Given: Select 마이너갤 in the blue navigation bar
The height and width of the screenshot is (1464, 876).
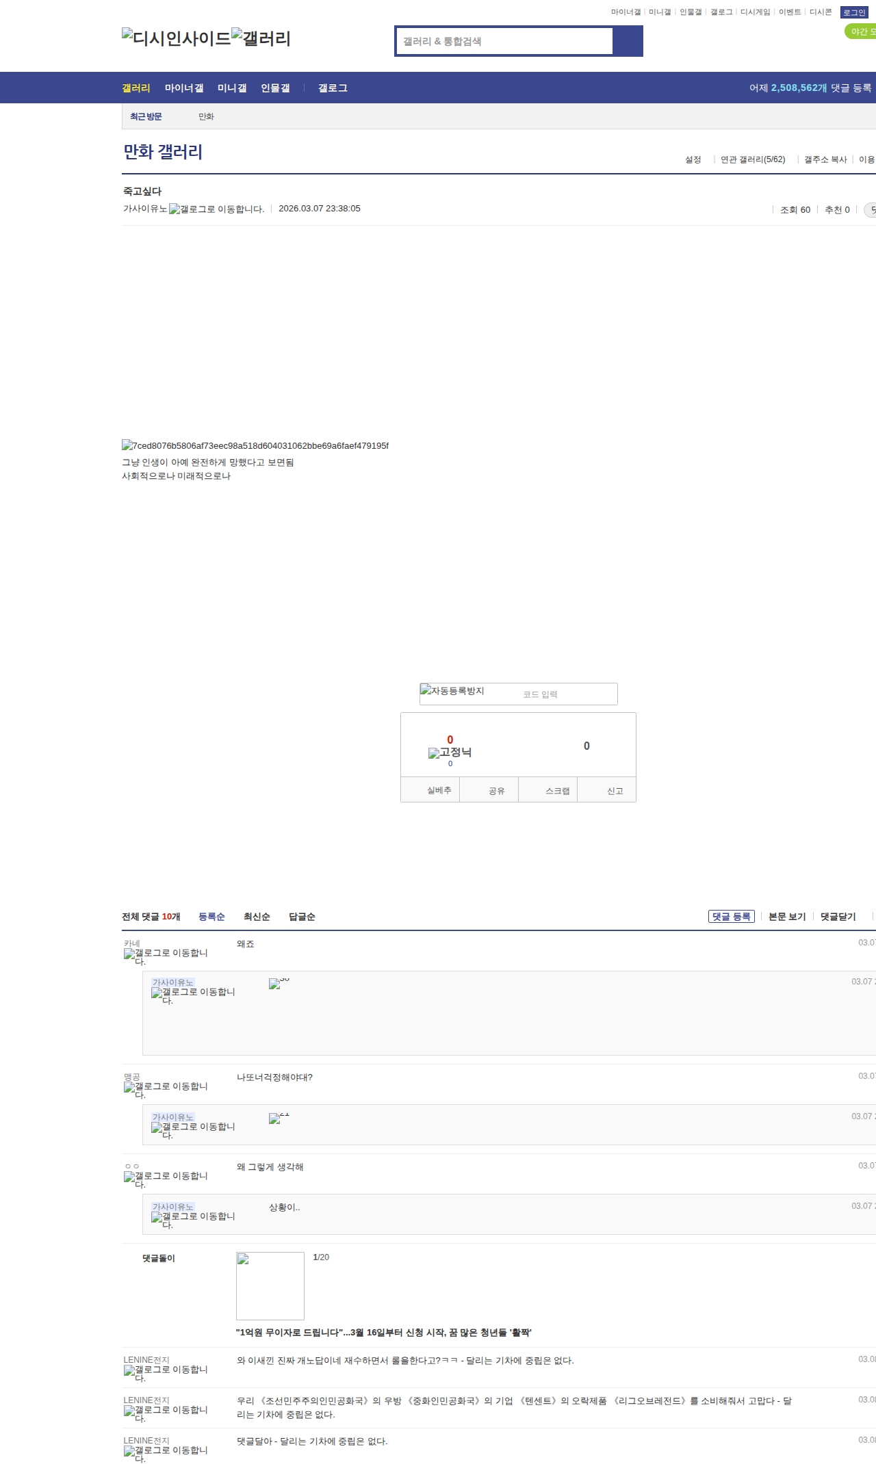Looking at the screenshot, I should click(x=184, y=88).
